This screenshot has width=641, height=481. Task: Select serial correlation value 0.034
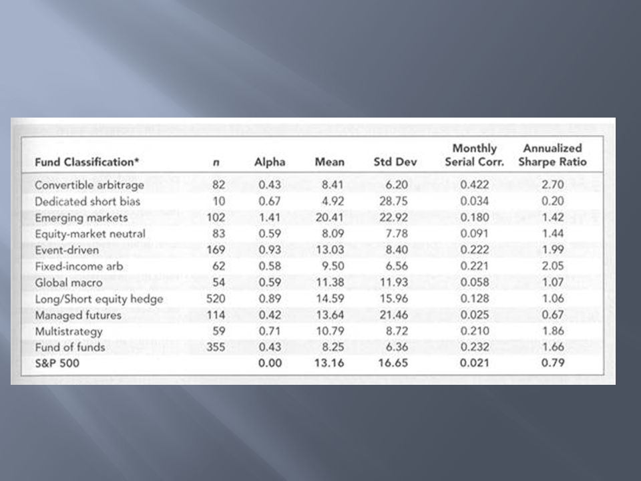click(x=475, y=201)
